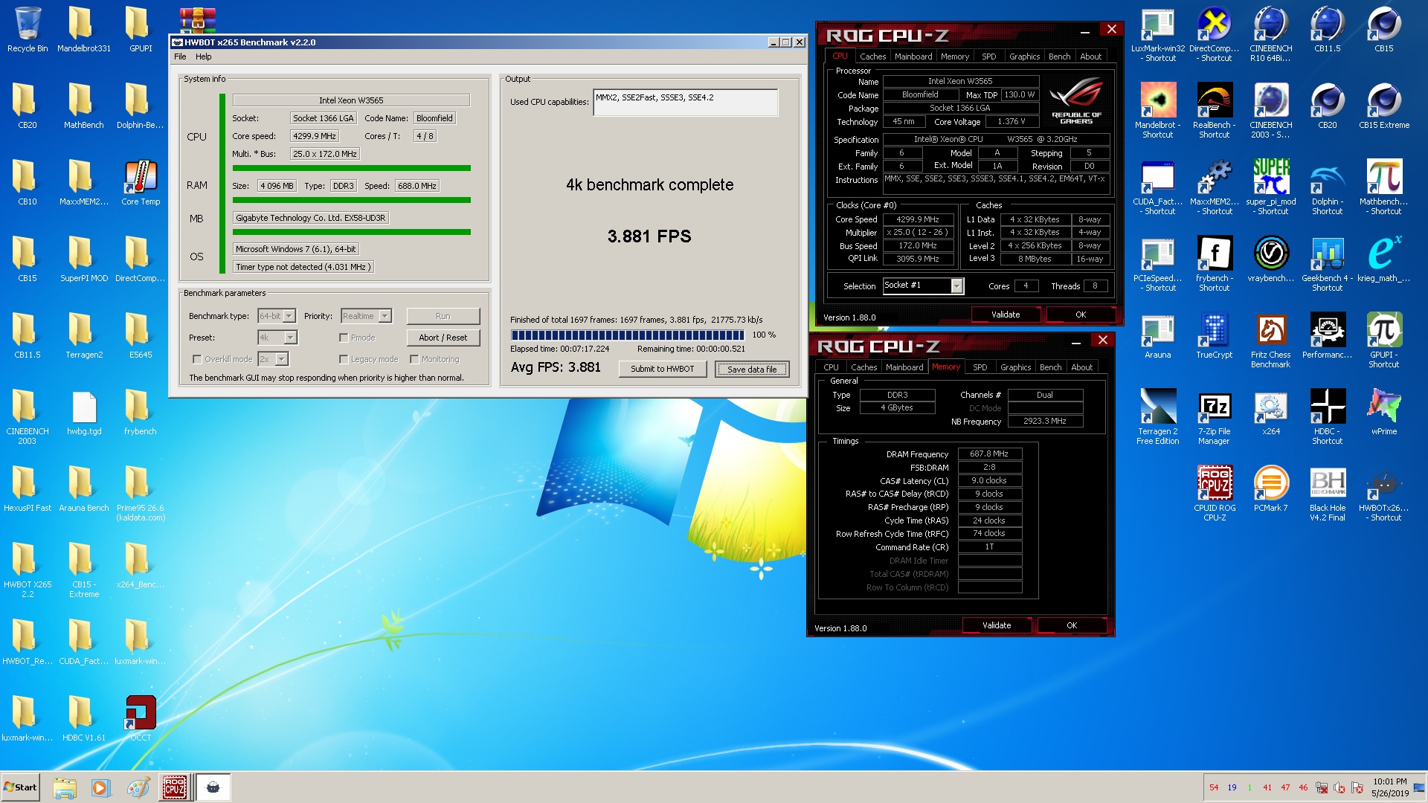Launch PCMark 7 desktop icon
Image resolution: width=1428 pixels, height=803 pixels.
1271,488
